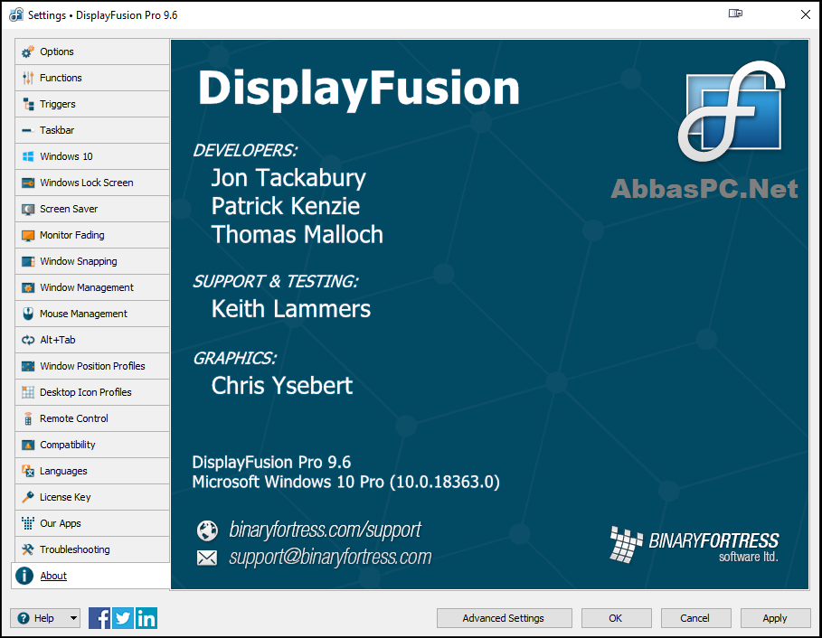
Task: Select the Our Apps label
Action: 61,523
